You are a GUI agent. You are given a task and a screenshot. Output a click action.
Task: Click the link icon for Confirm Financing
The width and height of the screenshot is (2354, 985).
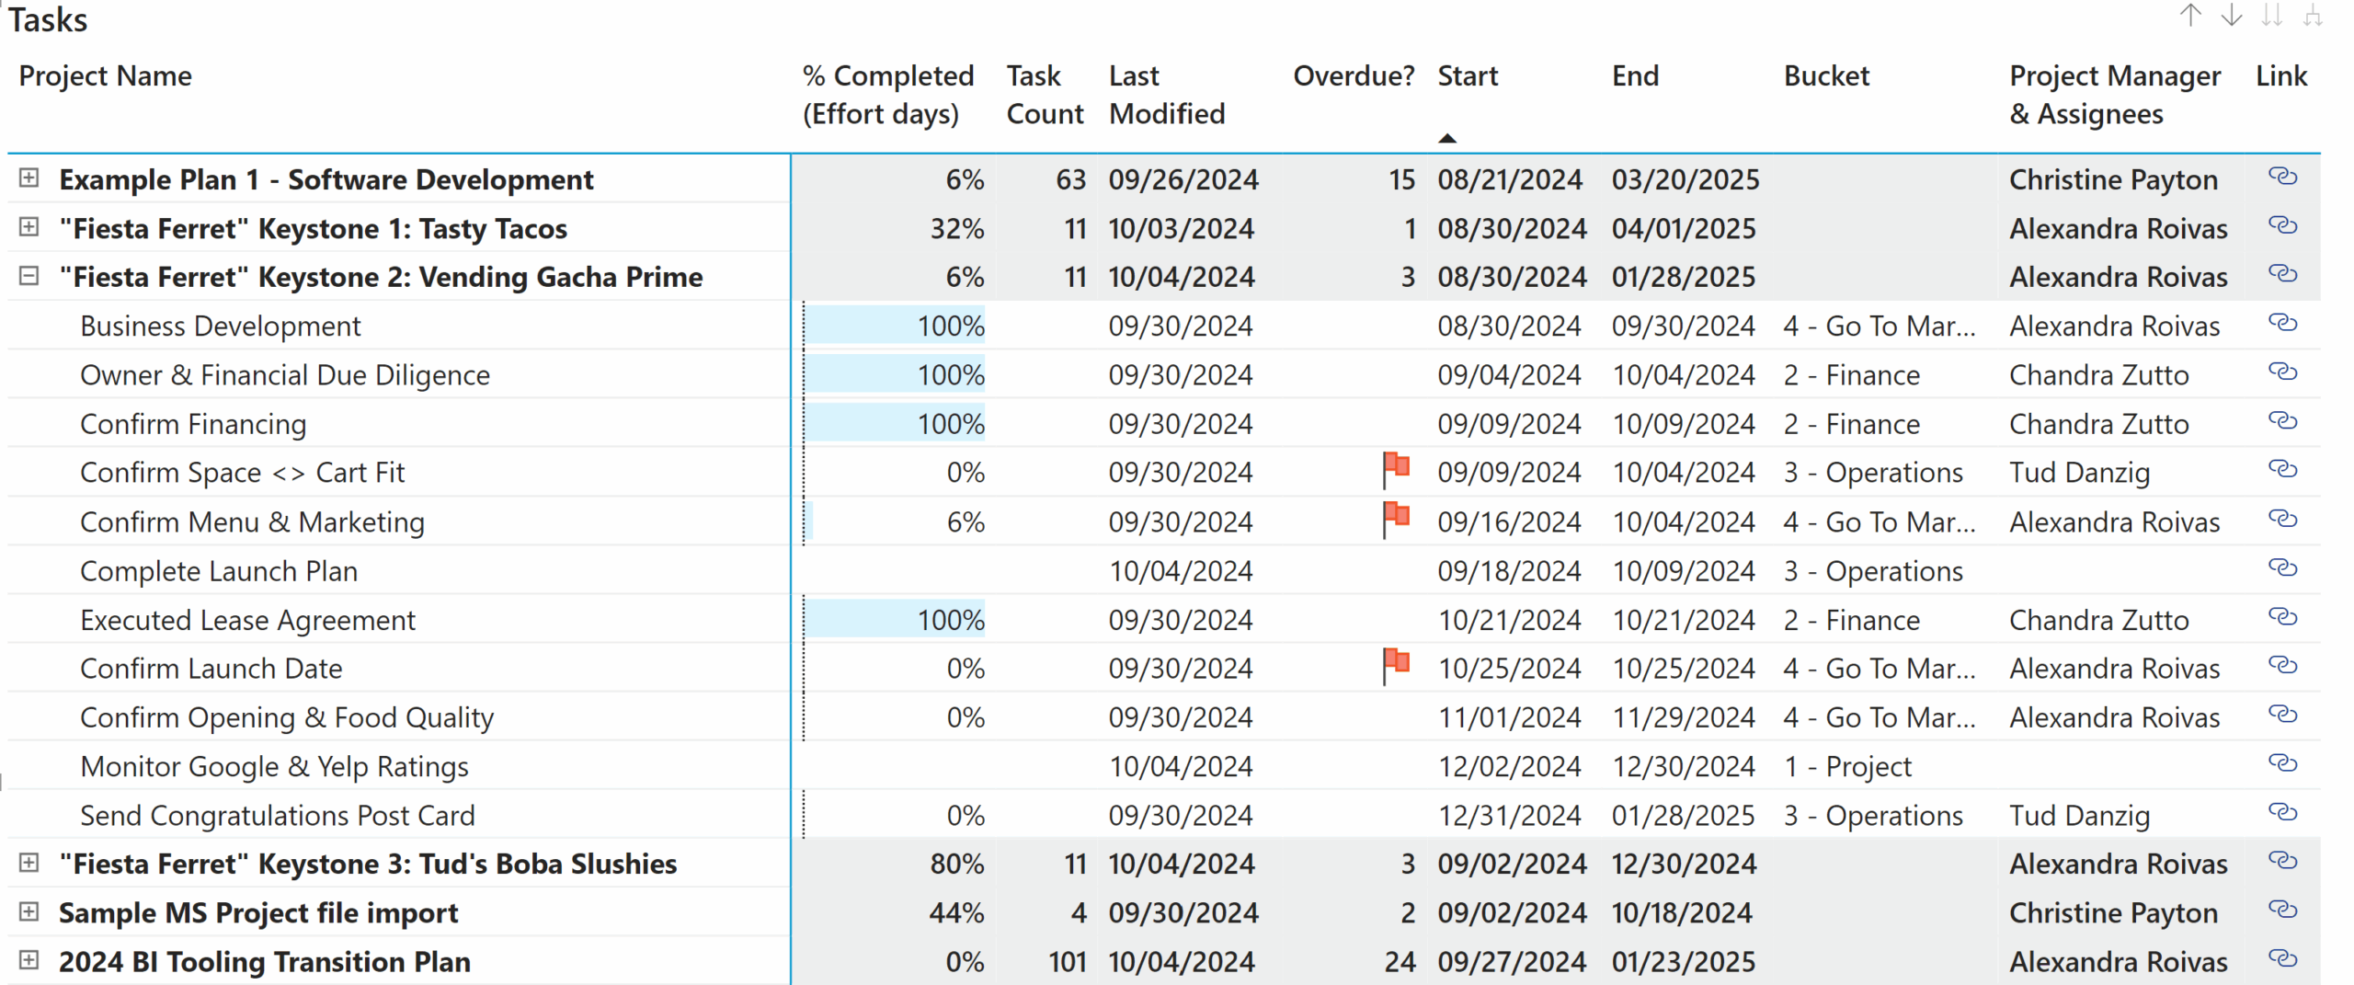[2284, 421]
